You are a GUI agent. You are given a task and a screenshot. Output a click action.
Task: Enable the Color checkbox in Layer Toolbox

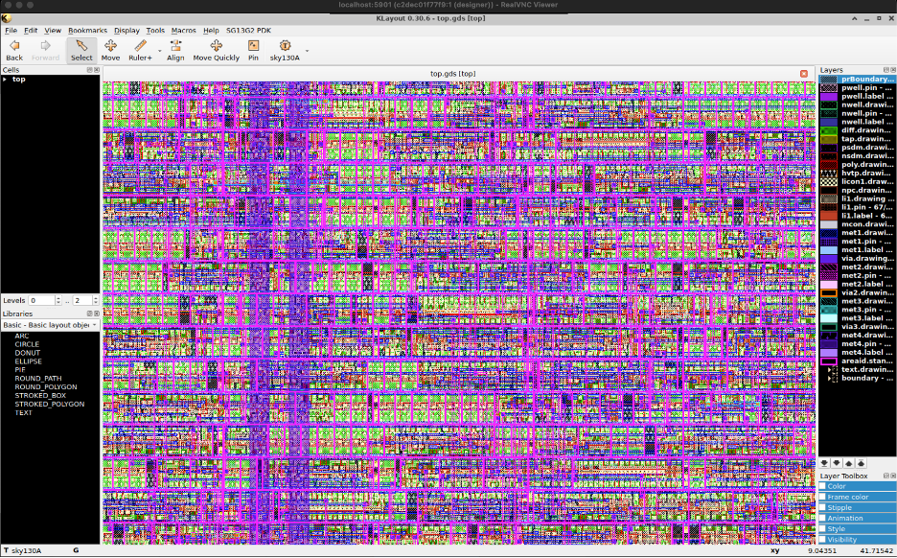pos(822,486)
